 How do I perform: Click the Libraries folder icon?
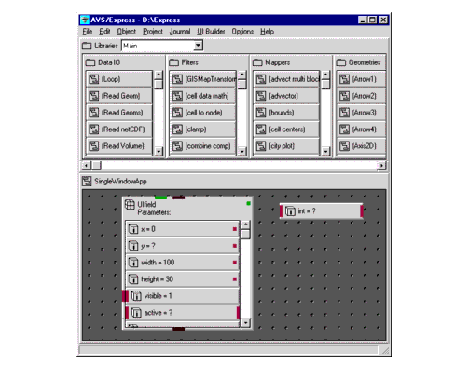coord(87,46)
